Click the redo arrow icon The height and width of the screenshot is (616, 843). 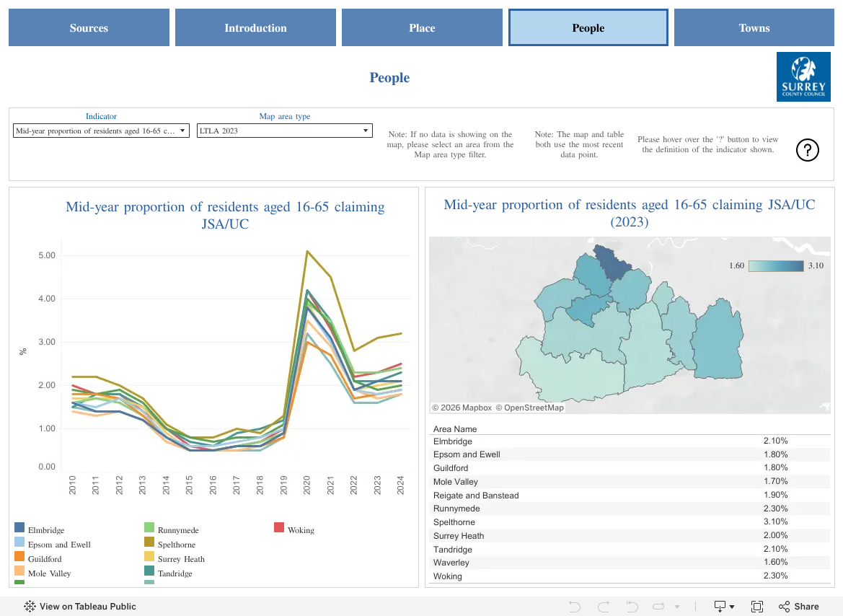click(604, 607)
